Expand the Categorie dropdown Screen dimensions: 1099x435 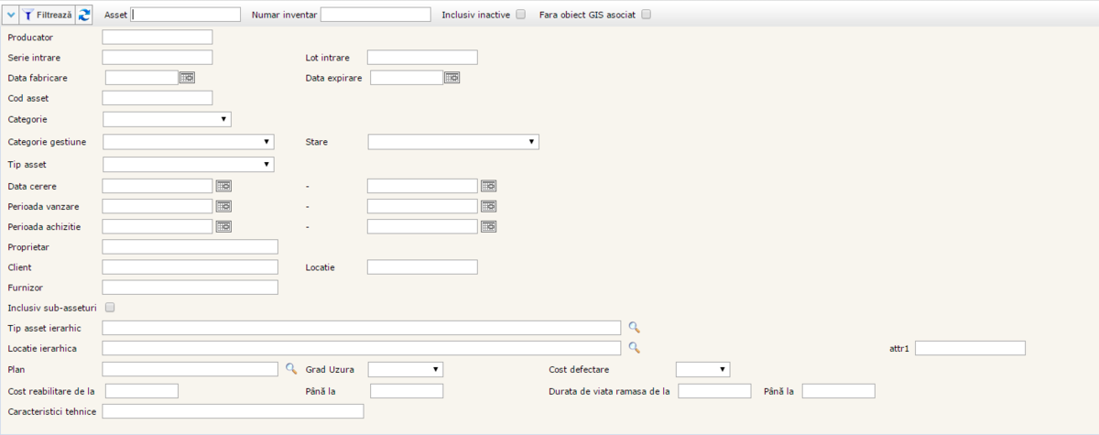point(167,119)
